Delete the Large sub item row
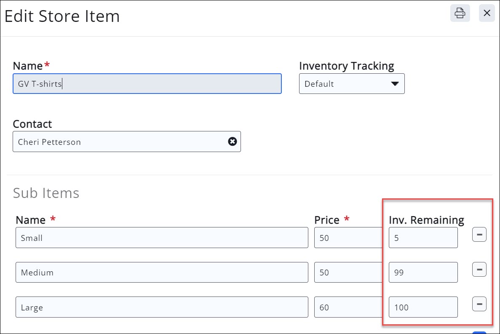This screenshot has width=500, height=334. pyautogui.click(x=479, y=304)
